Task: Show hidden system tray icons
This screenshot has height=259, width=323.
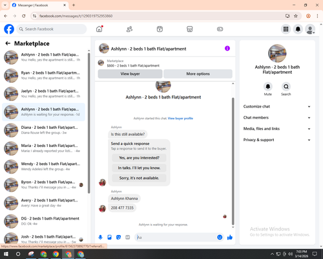Action: (x=272, y=254)
